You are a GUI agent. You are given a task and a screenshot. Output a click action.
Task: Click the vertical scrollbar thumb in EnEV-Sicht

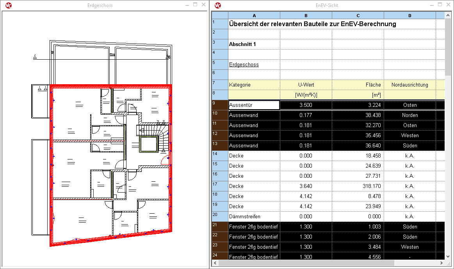448,46
